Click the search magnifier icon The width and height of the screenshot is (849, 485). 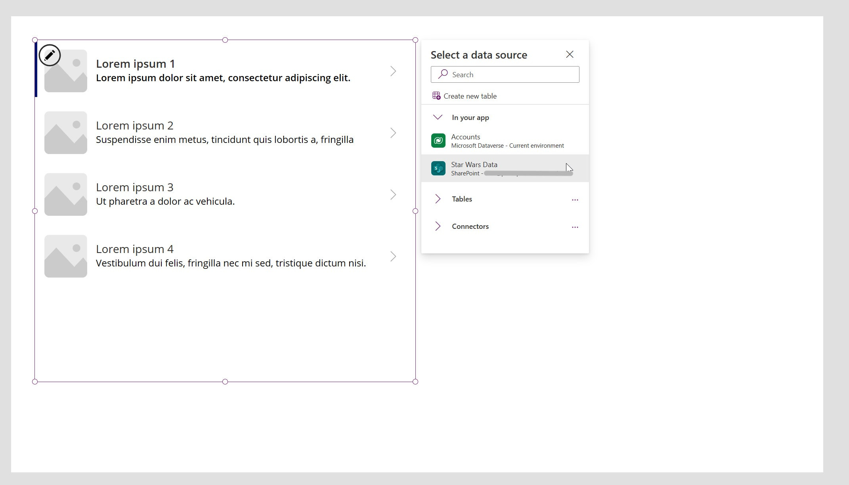tap(443, 74)
